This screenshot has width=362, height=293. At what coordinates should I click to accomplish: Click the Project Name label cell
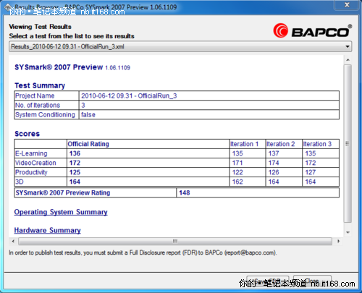(46, 95)
